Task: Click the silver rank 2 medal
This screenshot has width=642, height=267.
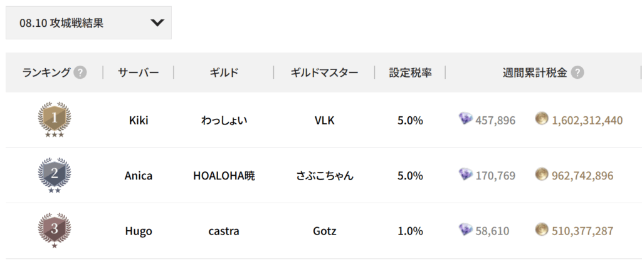Action: click(x=55, y=175)
